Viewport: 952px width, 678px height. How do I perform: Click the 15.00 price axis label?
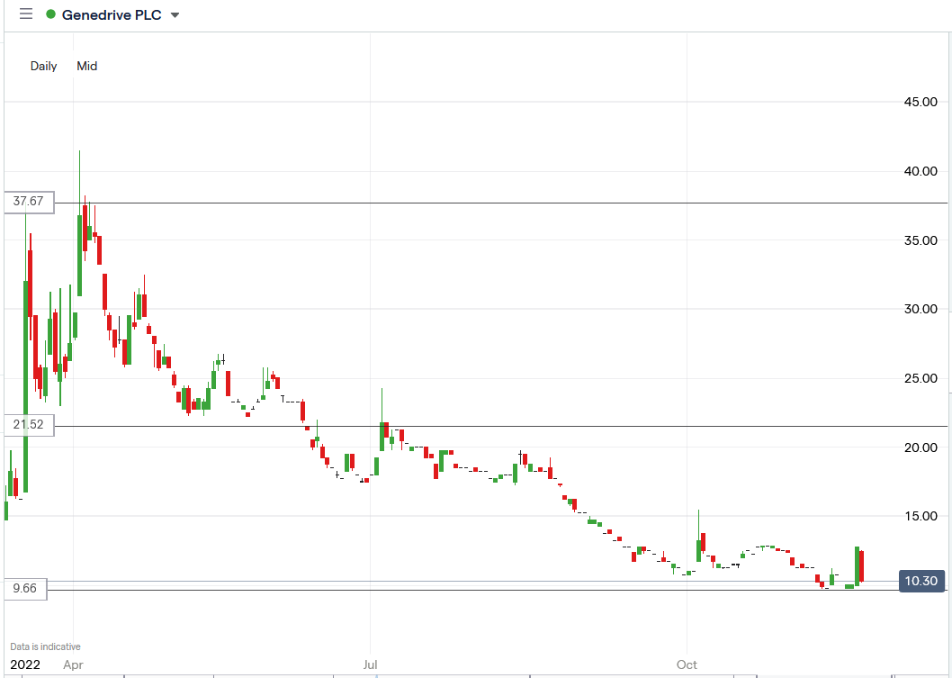[x=921, y=516]
